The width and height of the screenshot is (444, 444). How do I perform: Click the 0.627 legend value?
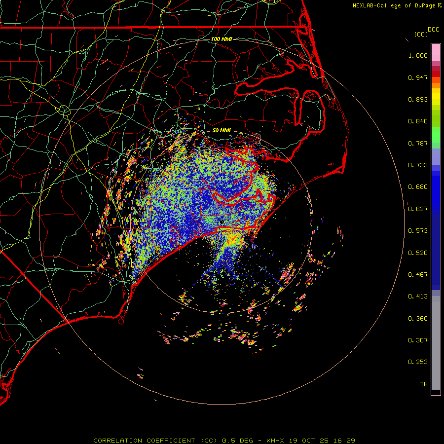pos(418,209)
